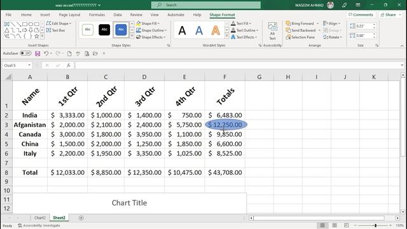Image resolution: width=407 pixels, height=229 pixels.
Task: Click the Name Box showing Oval 5
Action: tap(17, 66)
